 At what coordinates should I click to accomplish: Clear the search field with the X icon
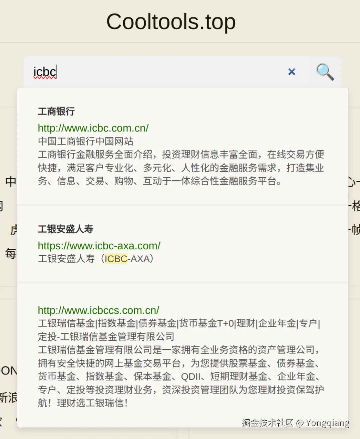pos(292,72)
